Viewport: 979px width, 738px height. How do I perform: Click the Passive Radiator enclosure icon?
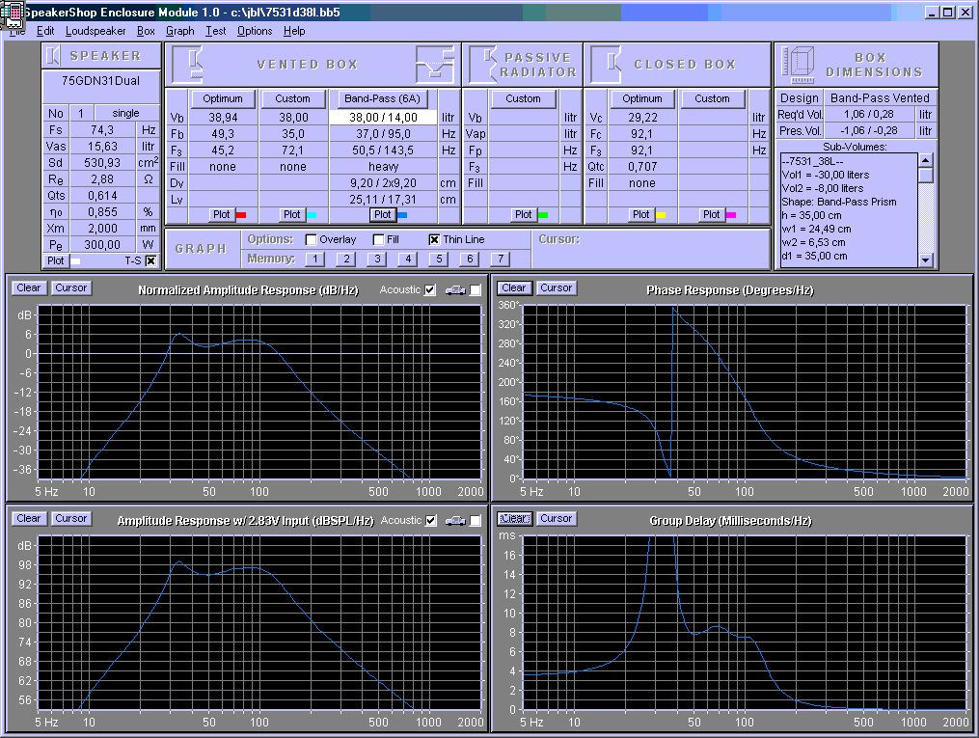[x=482, y=65]
